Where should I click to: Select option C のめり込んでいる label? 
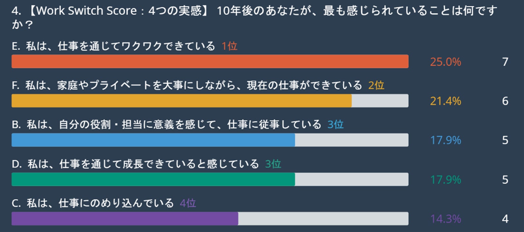click(x=93, y=203)
